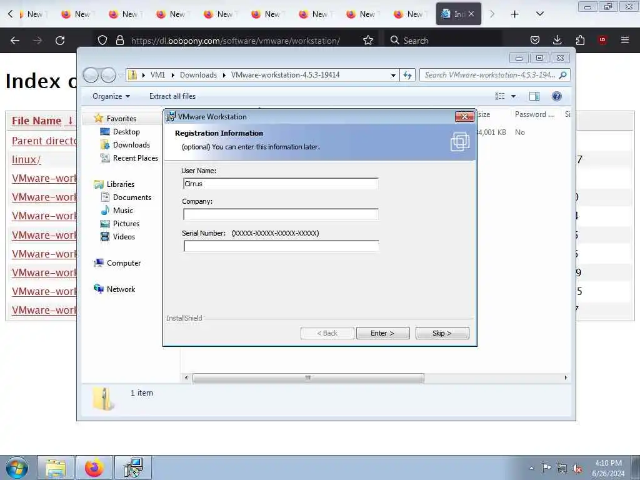Click the uBlock Origin icon
The height and width of the screenshot is (480, 640).
pos(602,40)
